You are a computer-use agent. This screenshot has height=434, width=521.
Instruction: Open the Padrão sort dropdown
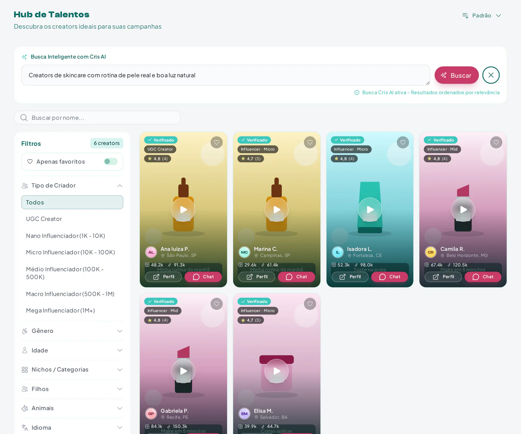[x=482, y=16]
